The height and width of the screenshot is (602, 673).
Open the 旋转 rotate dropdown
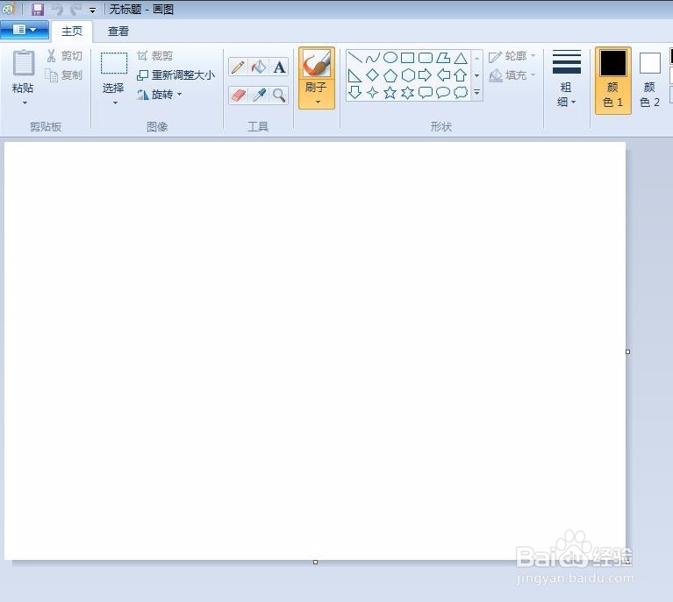159,95
